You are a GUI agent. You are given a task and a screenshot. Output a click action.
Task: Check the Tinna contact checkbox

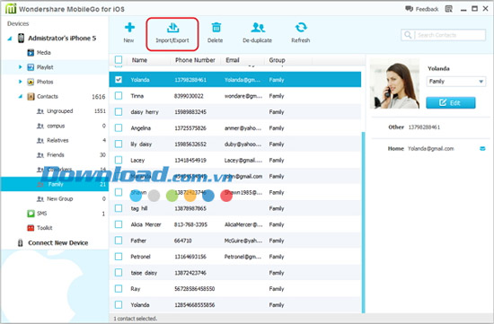(119, 96)
